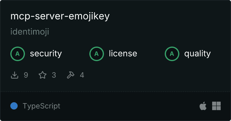Select the quality label text

point(197,54)
